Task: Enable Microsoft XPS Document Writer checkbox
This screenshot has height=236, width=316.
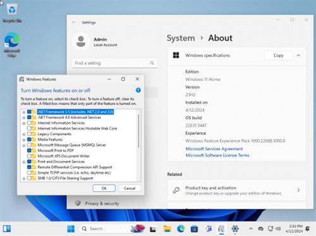Action: (29, 156)
